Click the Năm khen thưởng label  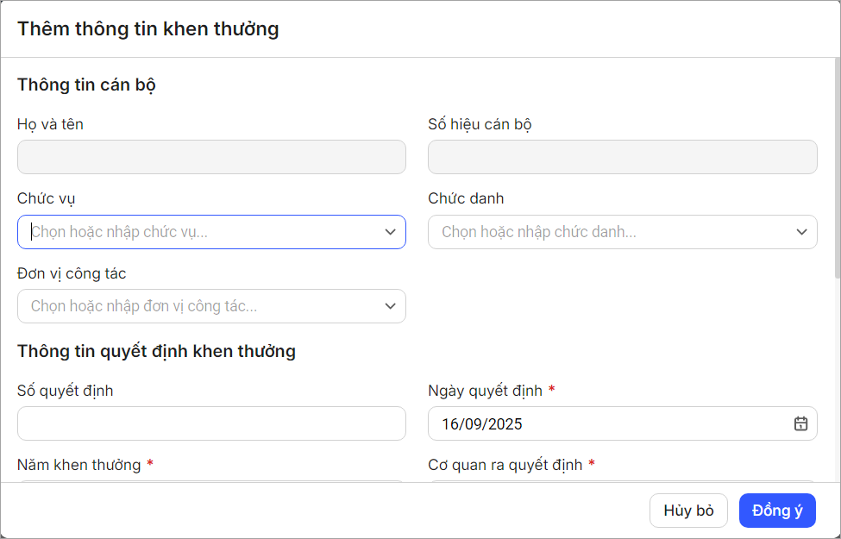pyautogui.click(x=78, y=465)
